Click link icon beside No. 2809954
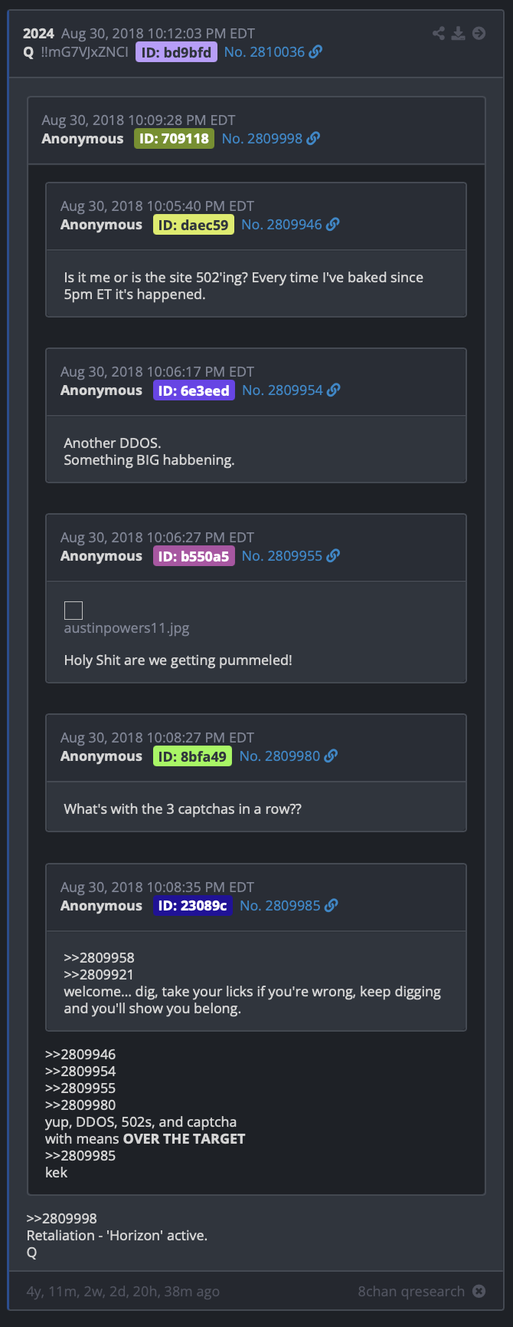This screenshot has height=1327, width=513. pyautogui.click(x=334, y=390)
